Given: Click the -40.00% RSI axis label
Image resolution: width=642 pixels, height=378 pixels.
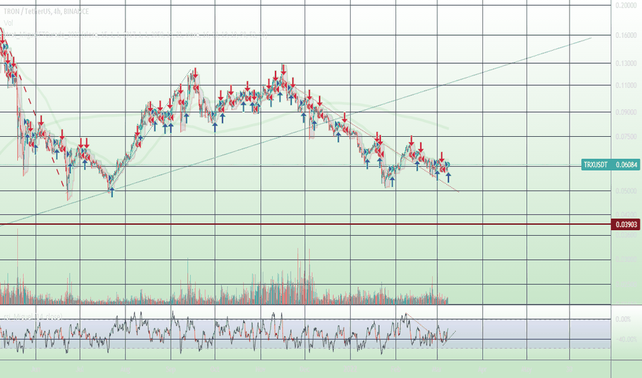Looking at the screenshot, I should [x=626, y=340].
